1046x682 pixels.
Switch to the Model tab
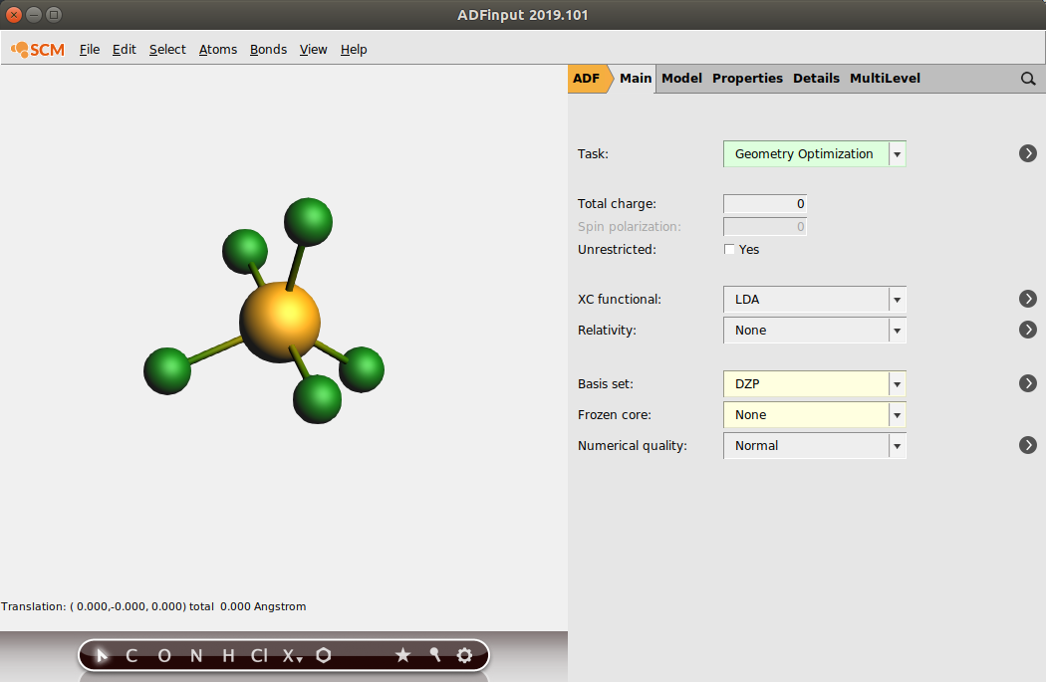pyautogui.click(x=681, y=79)
